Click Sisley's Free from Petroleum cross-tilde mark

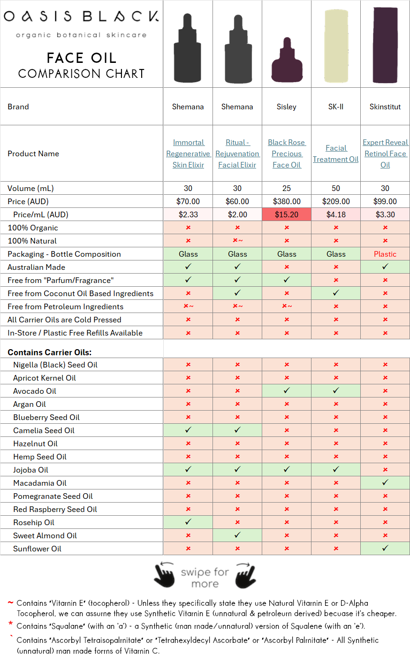(x=287, y=306)
